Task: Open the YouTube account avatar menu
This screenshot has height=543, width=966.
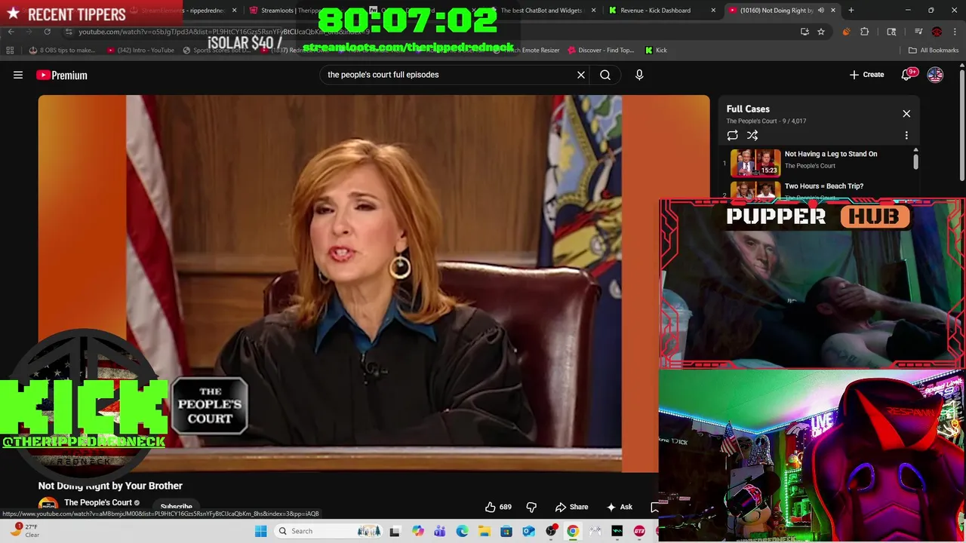Action: pos(935,75)
